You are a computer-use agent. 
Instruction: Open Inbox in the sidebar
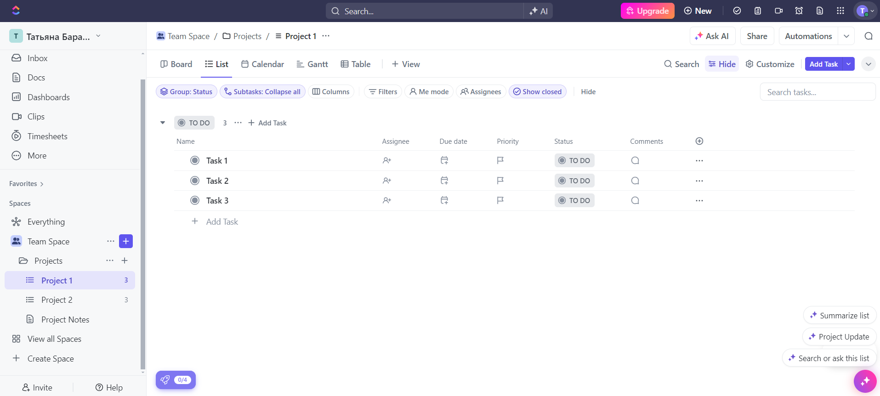[70, 58]
